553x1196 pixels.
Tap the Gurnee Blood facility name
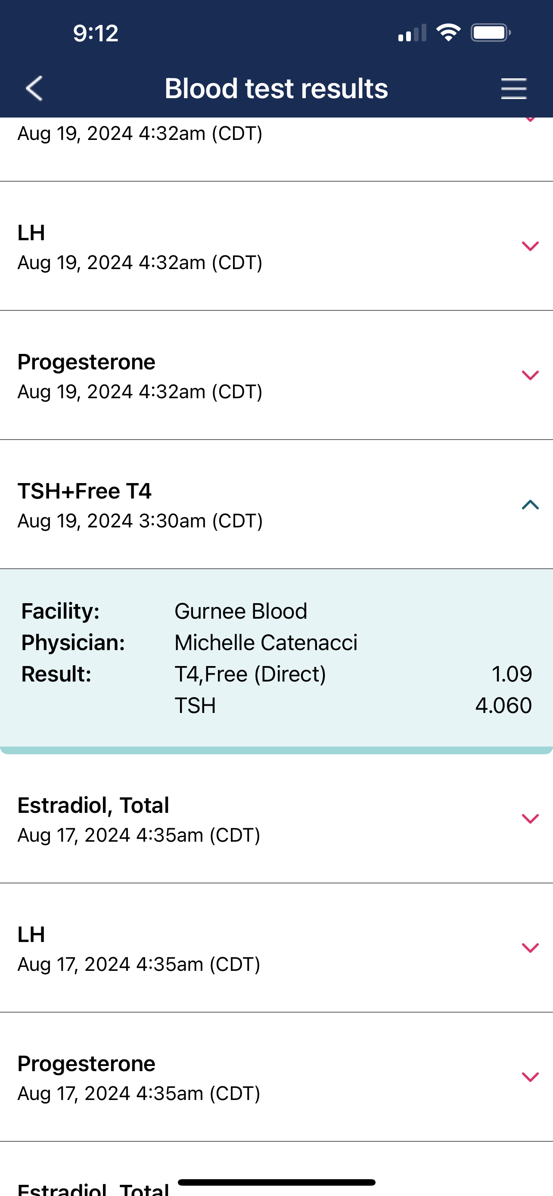click(x=240, y=611)
